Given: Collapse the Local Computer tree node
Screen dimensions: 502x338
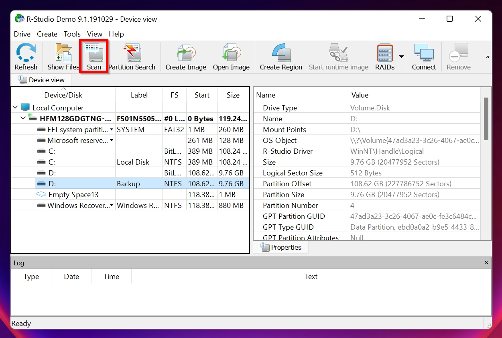Looking at the screenshot, I should (15, 107).
